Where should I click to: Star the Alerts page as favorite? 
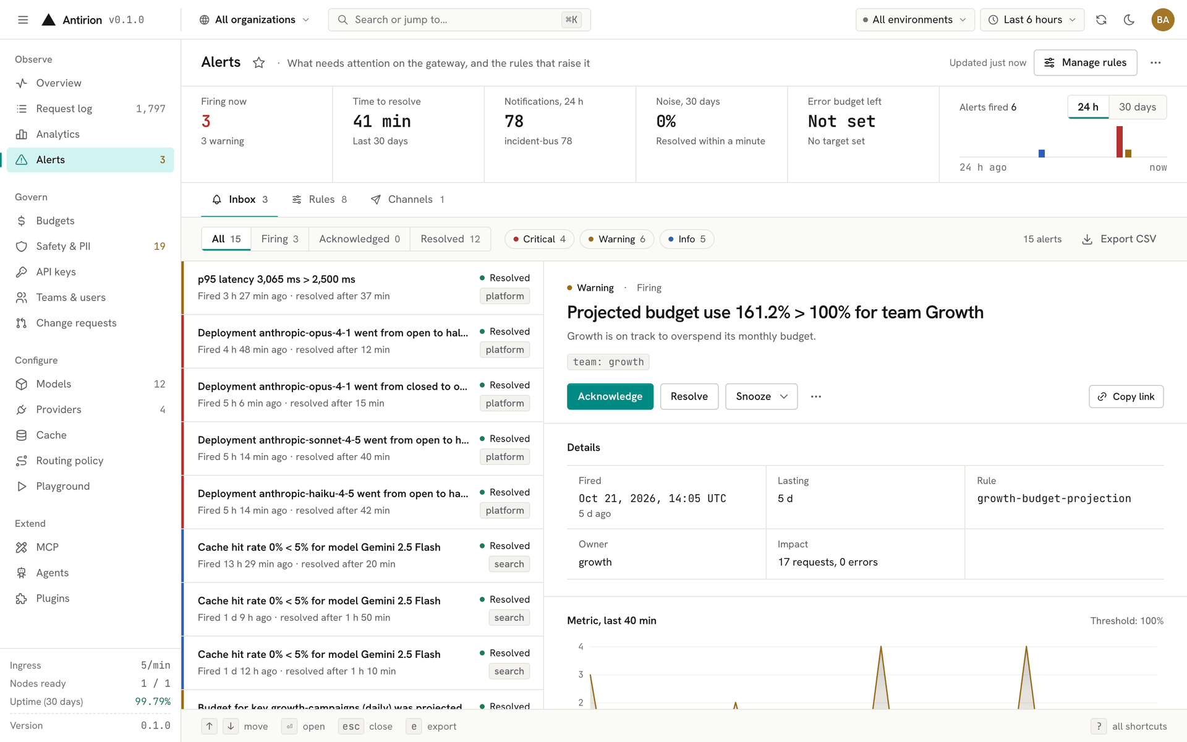(258, 62)
